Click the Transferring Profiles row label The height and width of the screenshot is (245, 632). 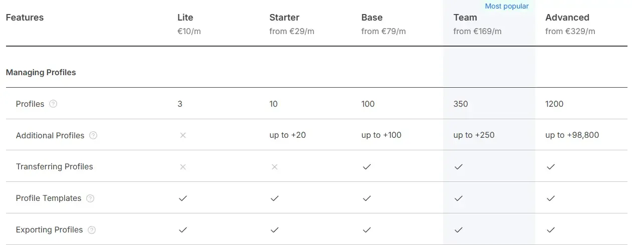[x=55, y=167]
